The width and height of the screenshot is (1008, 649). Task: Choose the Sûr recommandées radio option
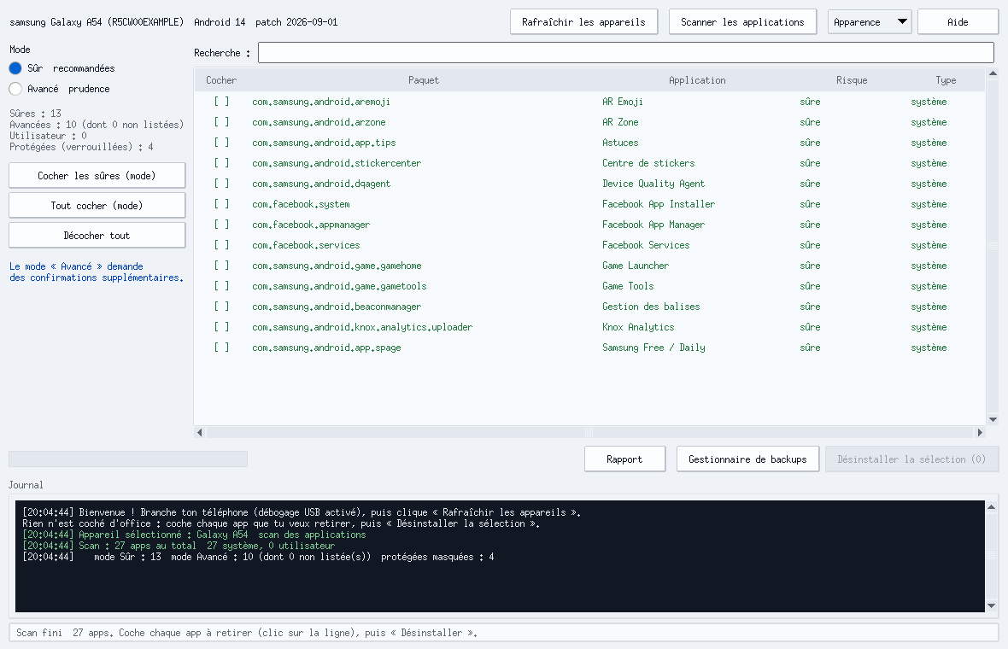pos(15,68)
